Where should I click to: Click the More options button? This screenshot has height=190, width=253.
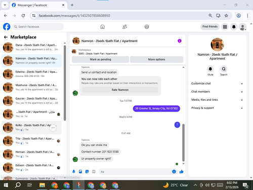pos(156,59)
